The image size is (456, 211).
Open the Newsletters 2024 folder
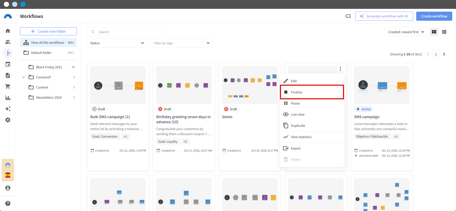point(51,97)
